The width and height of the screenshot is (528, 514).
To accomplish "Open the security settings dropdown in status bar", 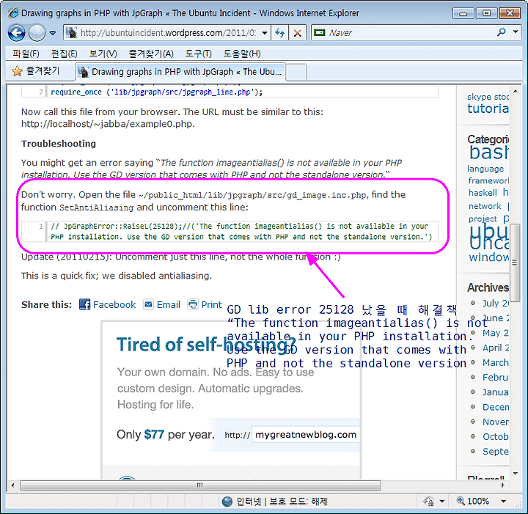I will [x=442, y=502].
